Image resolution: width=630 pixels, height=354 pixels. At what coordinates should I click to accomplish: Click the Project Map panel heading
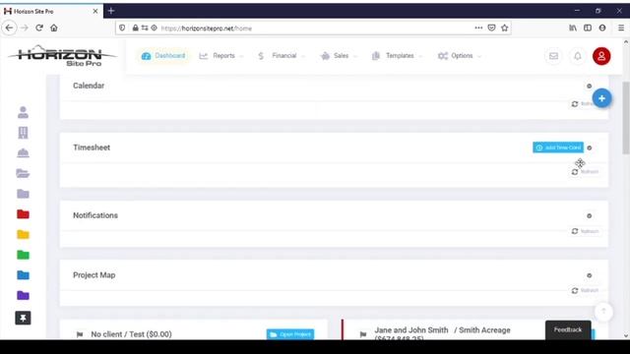click(94, 275)
